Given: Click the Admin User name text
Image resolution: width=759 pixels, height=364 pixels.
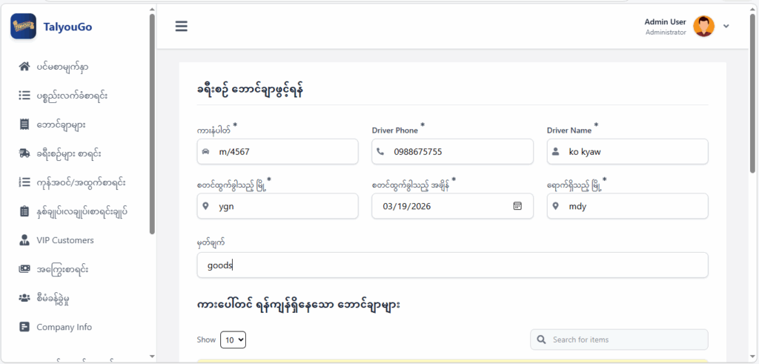Looking at the screenshot, I should (x=665, y=22).
